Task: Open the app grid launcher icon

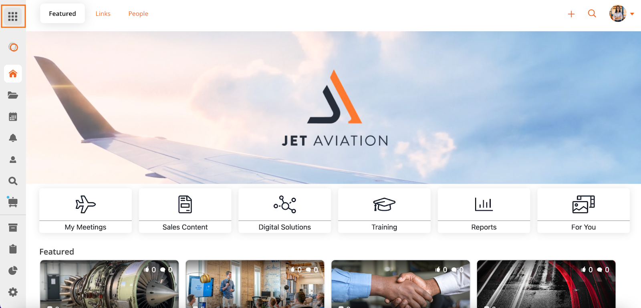Action: (x=13, y=16)
